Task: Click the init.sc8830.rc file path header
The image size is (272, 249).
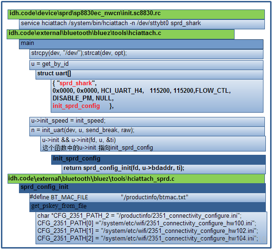Action: [136, 14]
